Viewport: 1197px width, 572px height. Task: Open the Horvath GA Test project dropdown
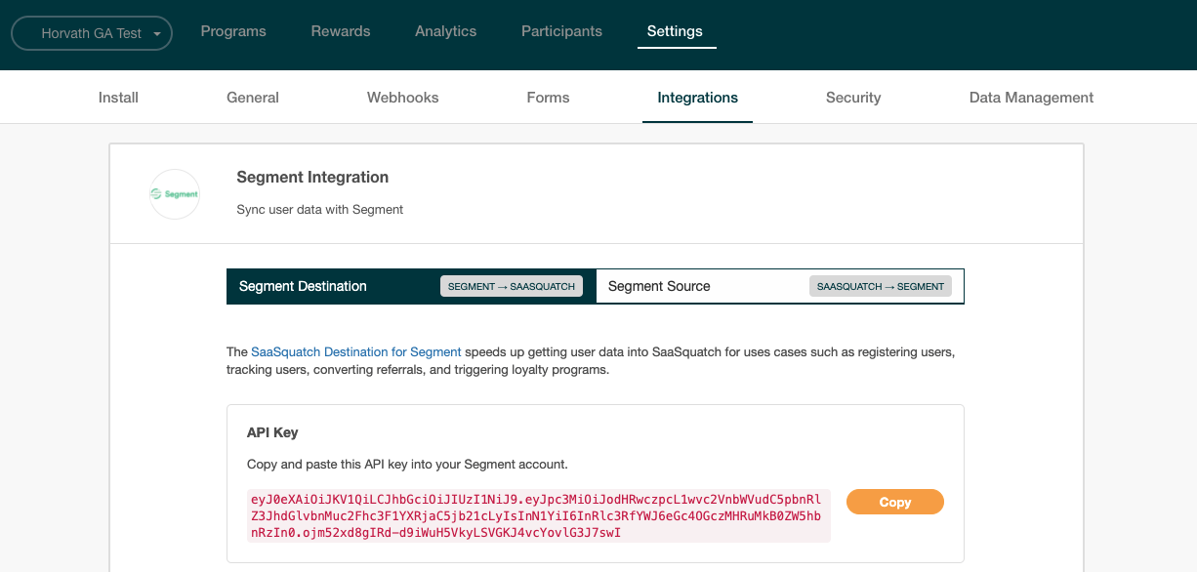coord(91,32)
